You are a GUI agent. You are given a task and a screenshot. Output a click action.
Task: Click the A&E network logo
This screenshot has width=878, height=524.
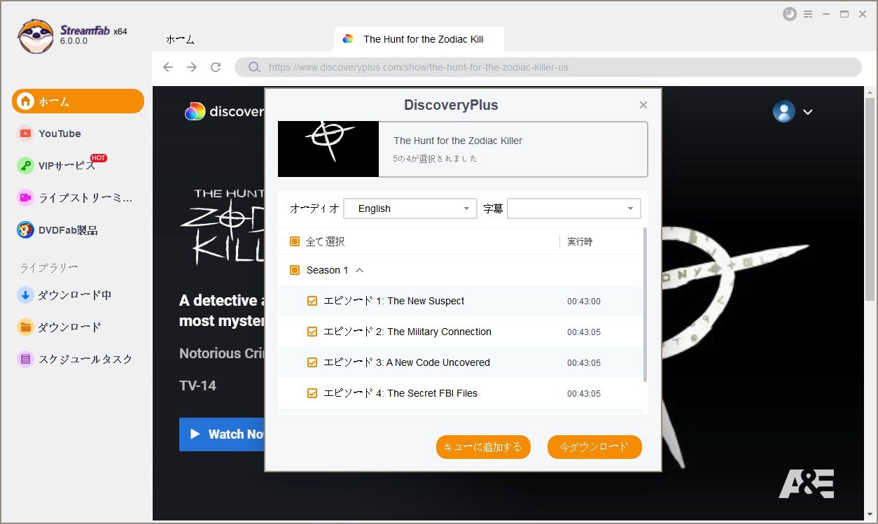[x=806, y=483]
